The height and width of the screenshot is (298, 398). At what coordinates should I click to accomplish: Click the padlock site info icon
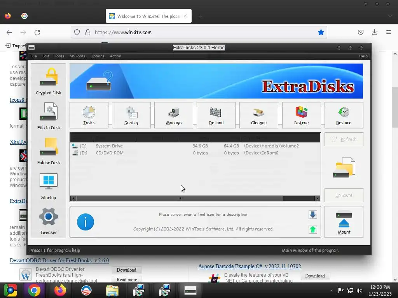(x=88, y=32)
